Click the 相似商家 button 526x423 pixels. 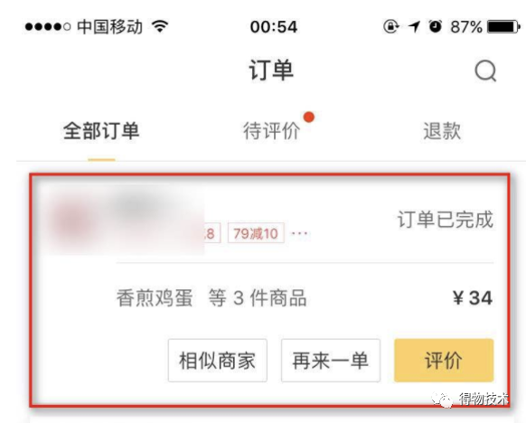218,361
